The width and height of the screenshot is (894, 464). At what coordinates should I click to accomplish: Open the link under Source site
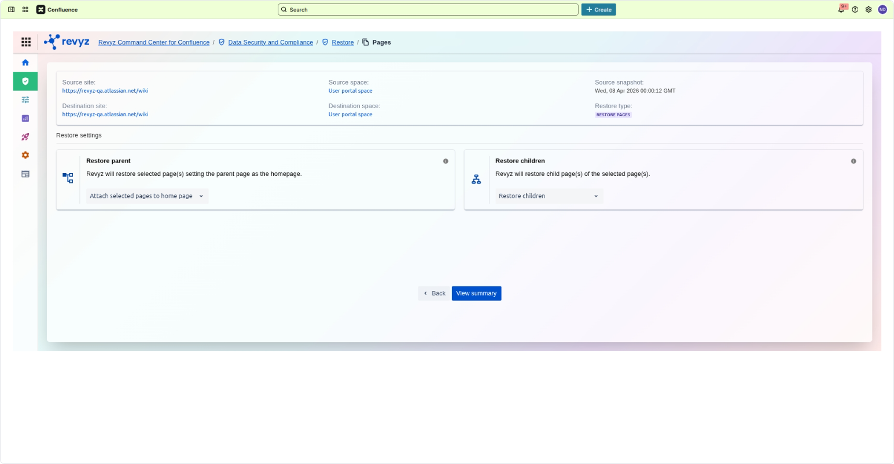(105, 91)
